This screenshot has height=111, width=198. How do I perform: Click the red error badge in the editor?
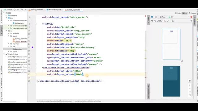pyautogui.click(x=145, y=16)
